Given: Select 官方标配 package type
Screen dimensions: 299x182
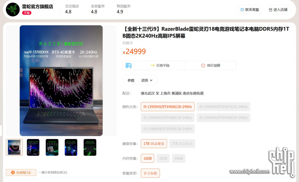Looking at the screenshot, I should point(150,173).
